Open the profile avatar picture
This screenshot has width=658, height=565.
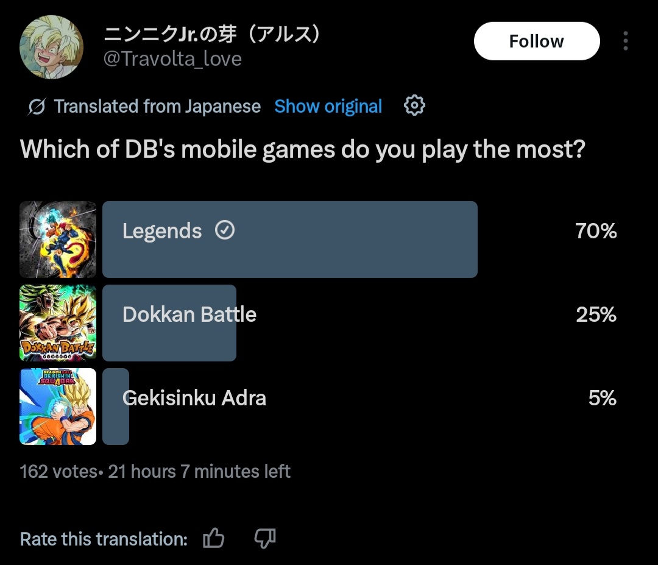coord(51,47)
